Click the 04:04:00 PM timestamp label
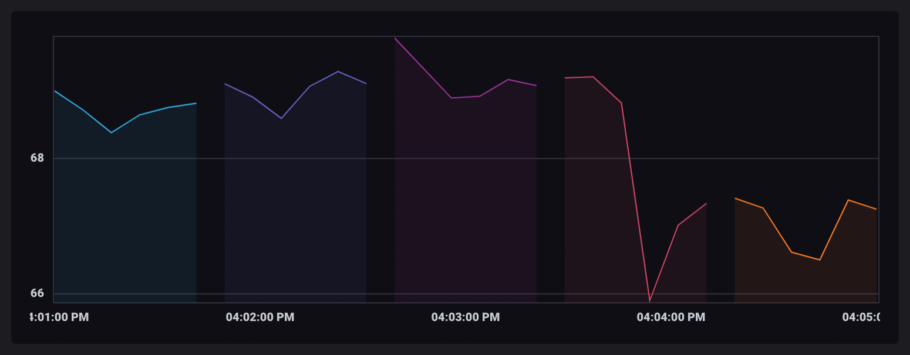Image resolution: width=910 pixels, height=355 pixels. tap(670, 317)
